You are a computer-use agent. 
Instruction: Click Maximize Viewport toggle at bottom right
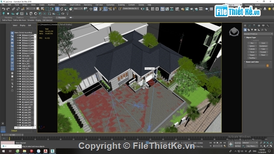[271, 146]
